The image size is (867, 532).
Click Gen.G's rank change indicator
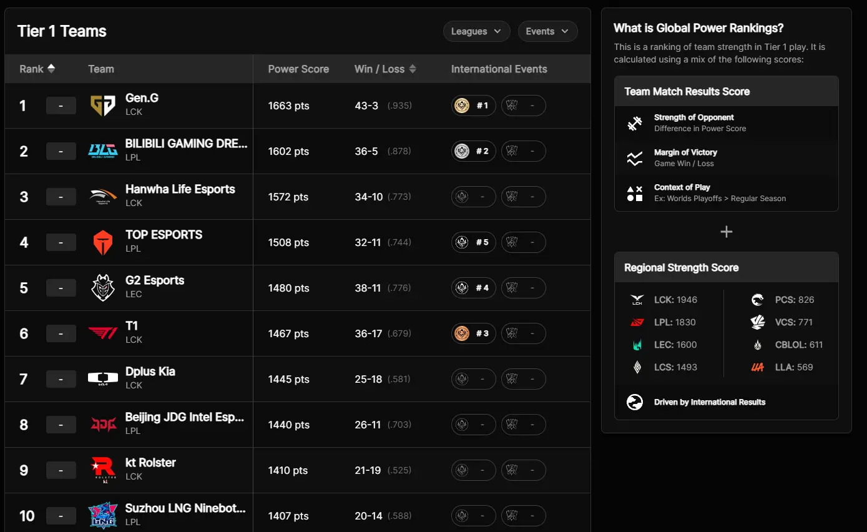click(x=61, y=106)
